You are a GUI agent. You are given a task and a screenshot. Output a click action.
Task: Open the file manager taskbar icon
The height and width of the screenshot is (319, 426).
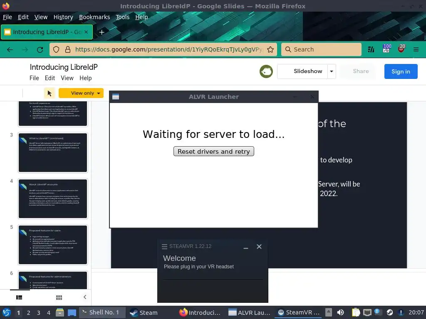[x=60, y=312]
